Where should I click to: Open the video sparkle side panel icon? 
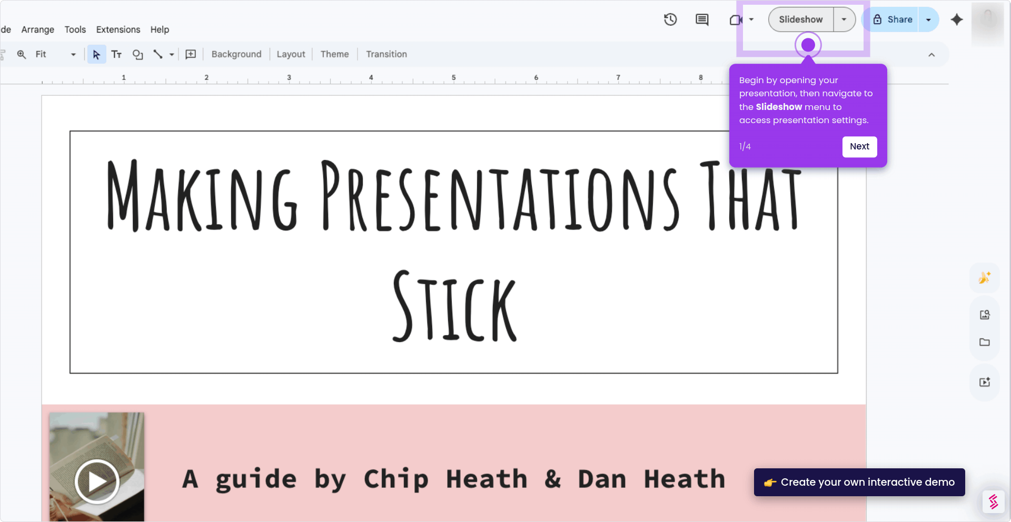pos(984,382)
